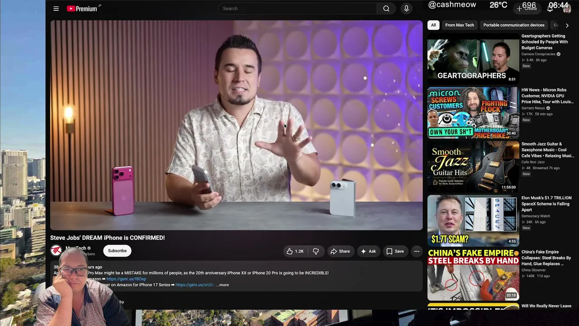Click the video title 'Steve Jobs' DREAM iPhone'

point(107,238)
